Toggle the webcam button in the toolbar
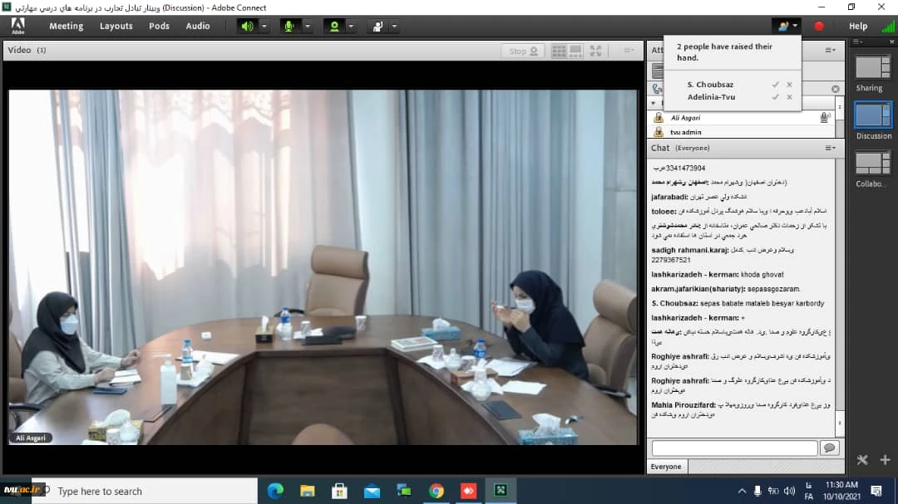The width and height of the screenshot is (898, 504). 334,27
